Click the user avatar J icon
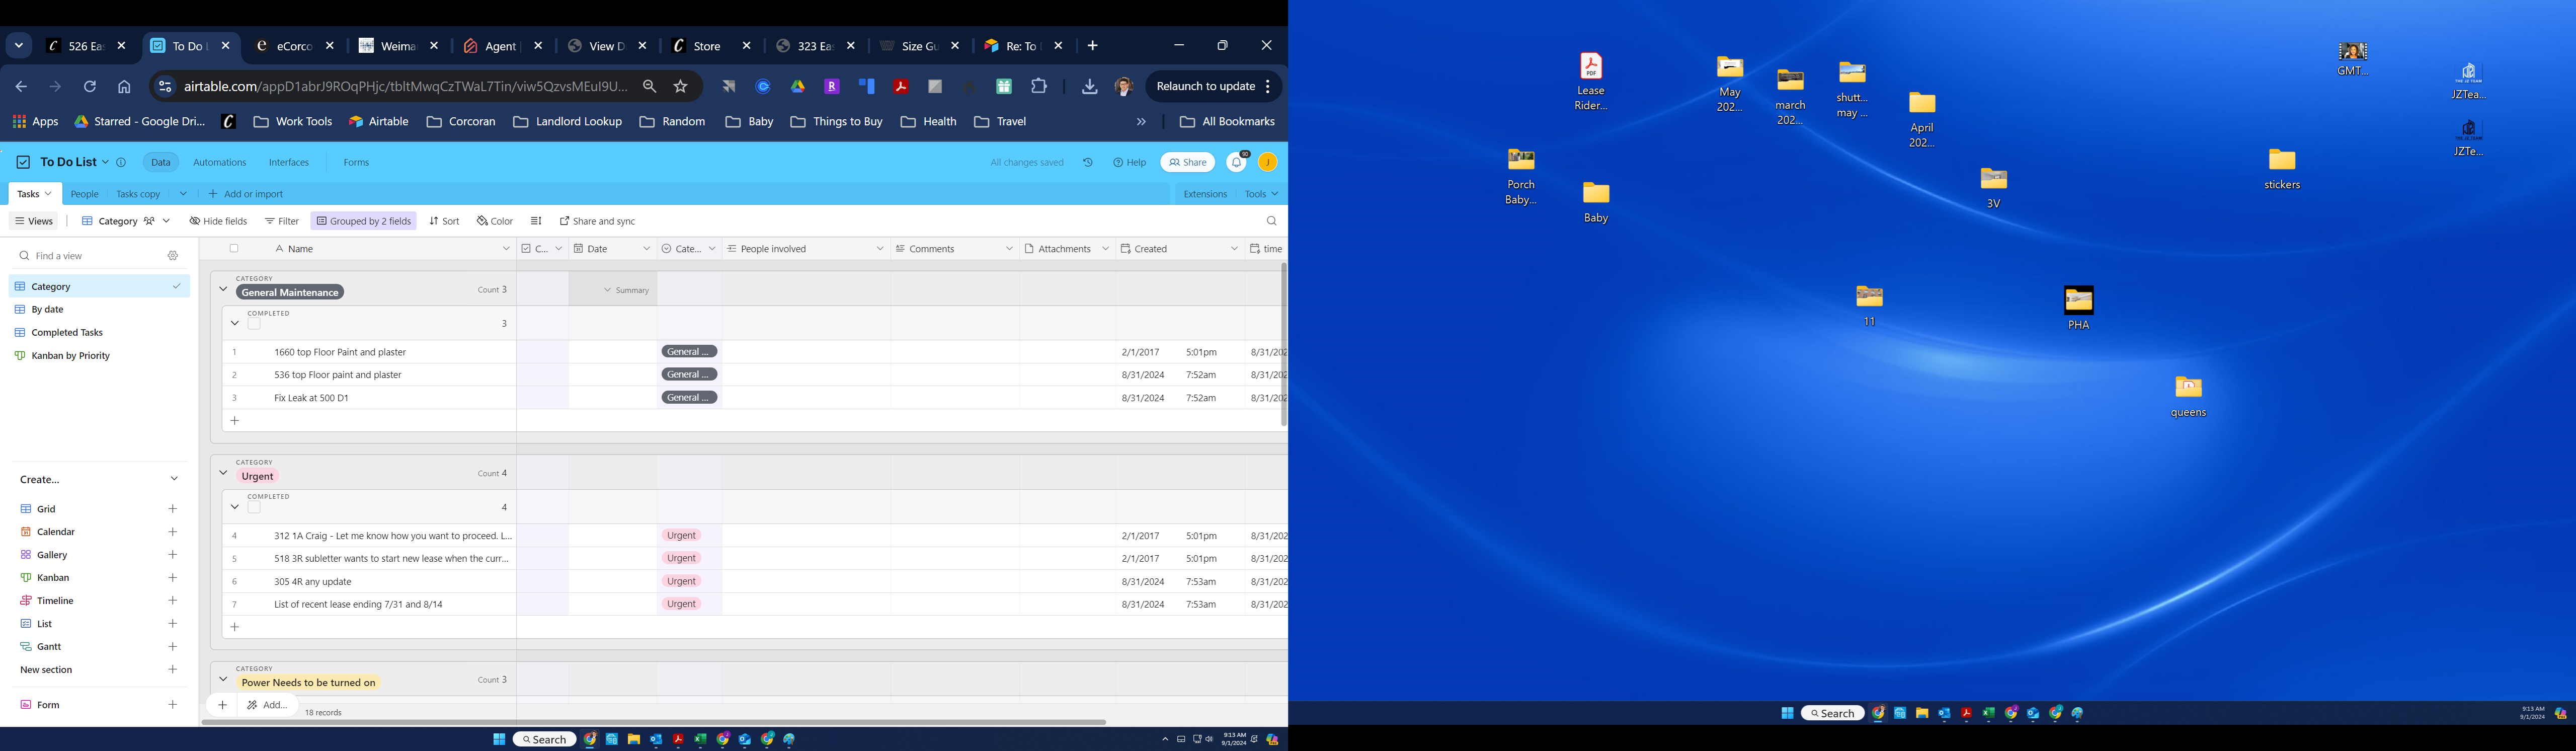 (x=1267, y=162)
